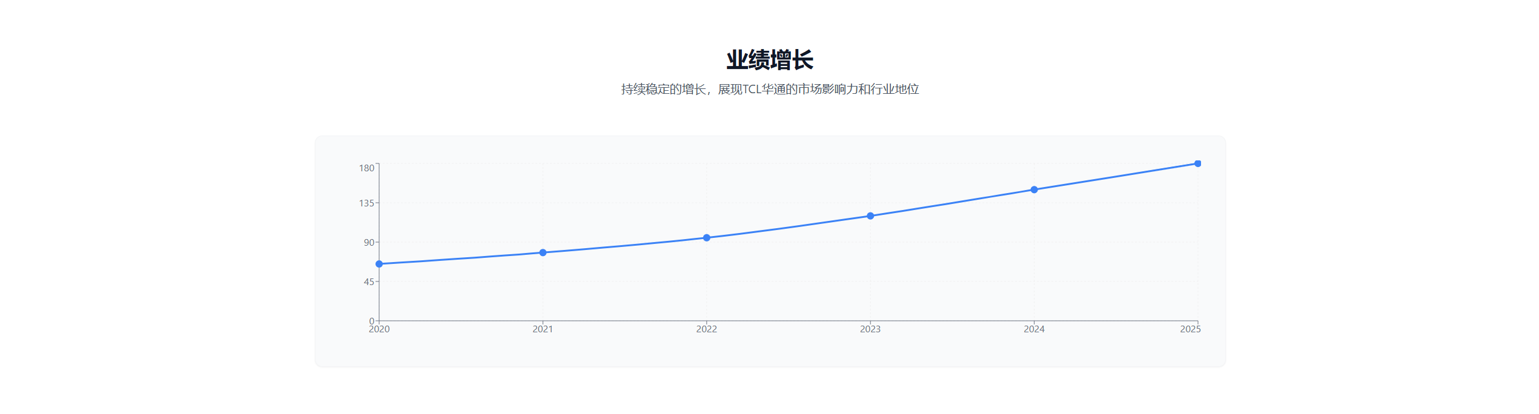Click the 2022 x-axis label
This screenshot has width=1539, height=414.
coord(706,329)
